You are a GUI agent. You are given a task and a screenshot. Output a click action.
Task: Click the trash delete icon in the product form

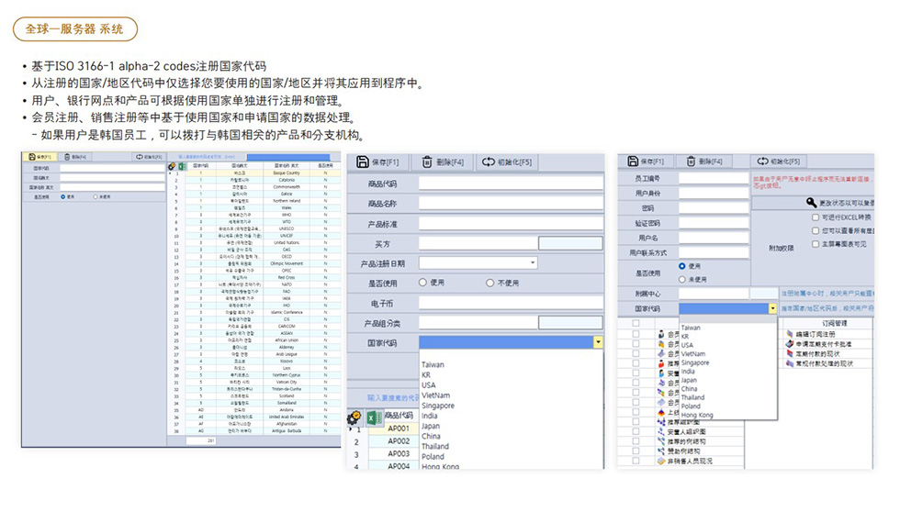[427, 162]
